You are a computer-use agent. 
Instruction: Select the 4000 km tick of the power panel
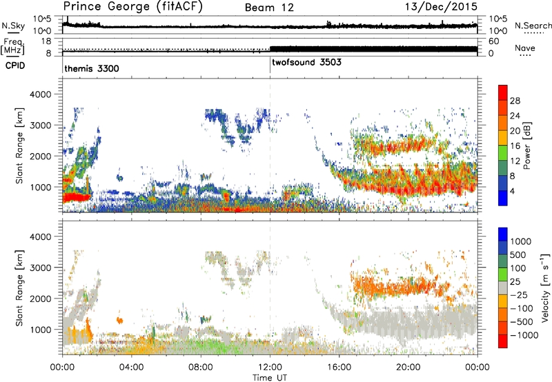[40, 94]
